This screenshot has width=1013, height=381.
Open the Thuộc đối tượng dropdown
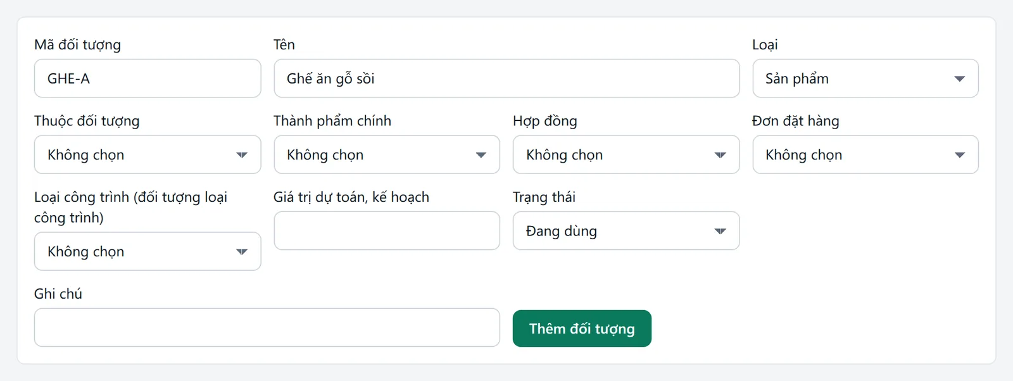coord(148,154)
